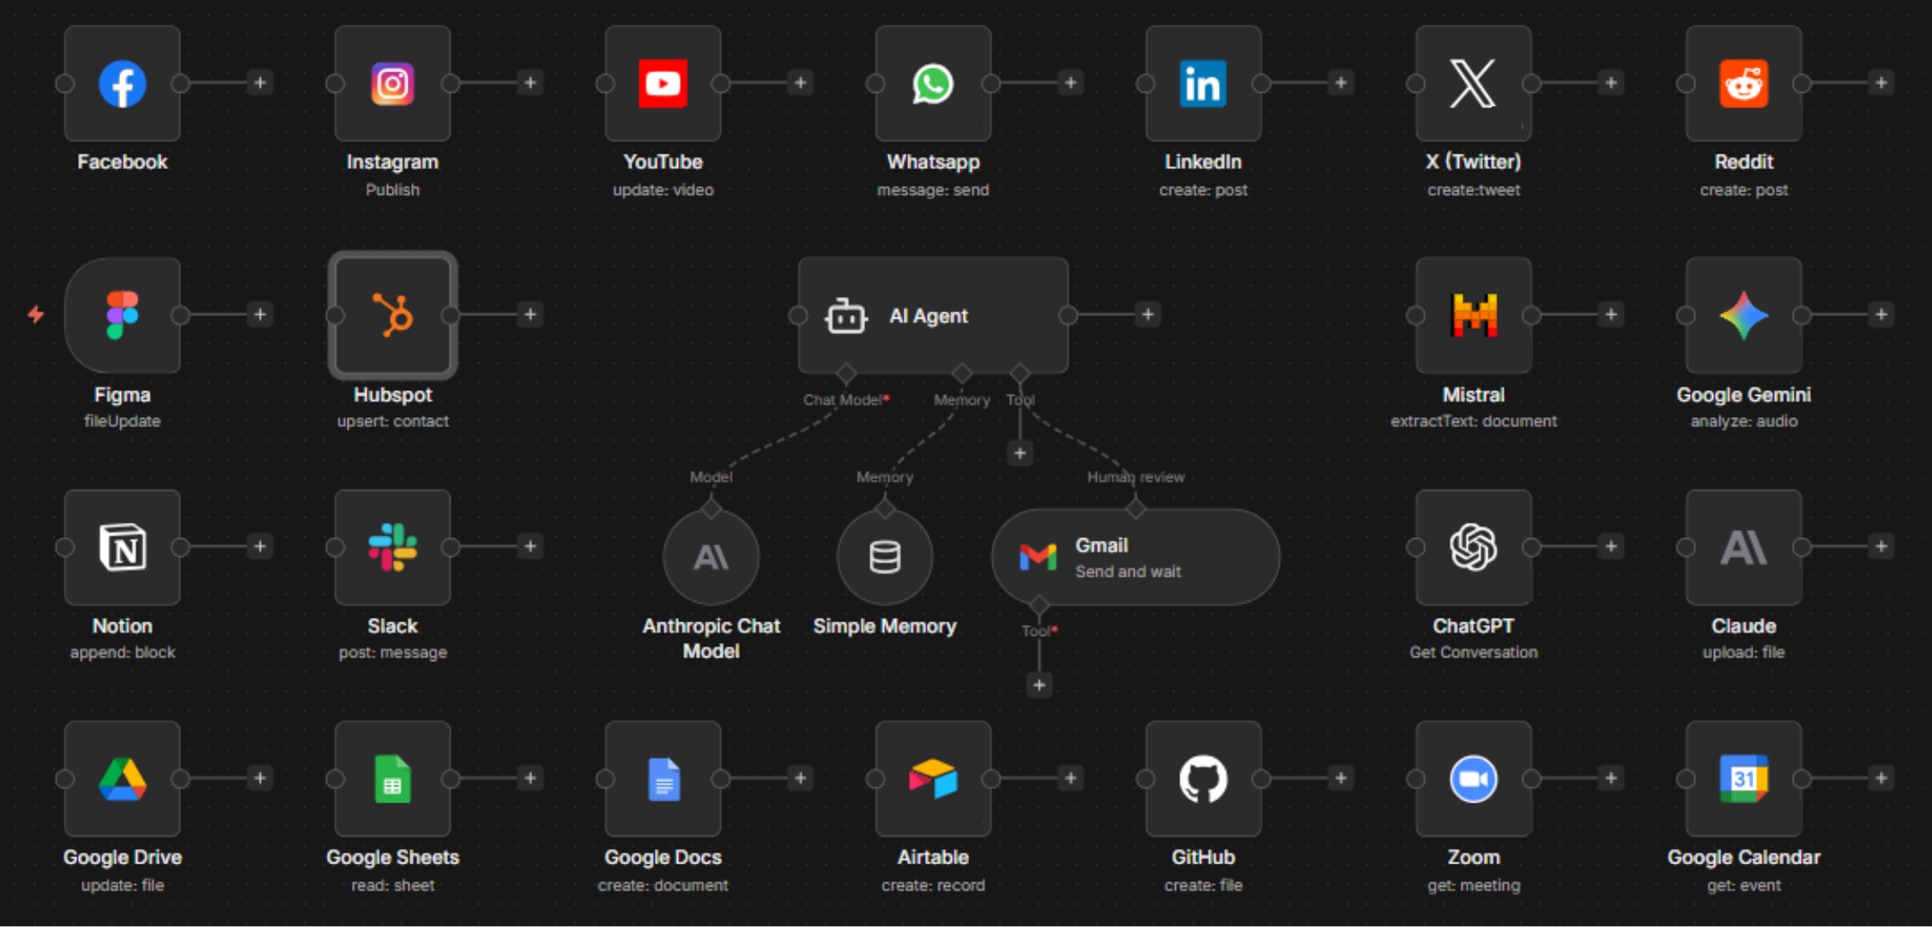Screen dimensions: 1932x927
Task: Select the Anthropic Chat Model node
Action: point(711,557)
